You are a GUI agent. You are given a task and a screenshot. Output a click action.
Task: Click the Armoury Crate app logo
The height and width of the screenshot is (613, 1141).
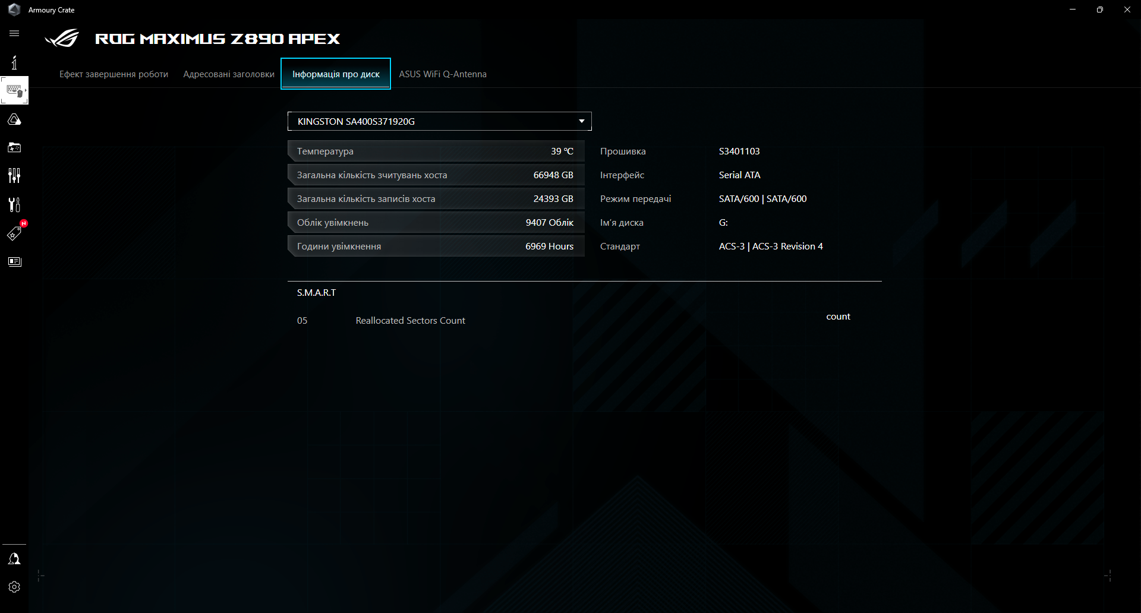[x=14, y=10]
